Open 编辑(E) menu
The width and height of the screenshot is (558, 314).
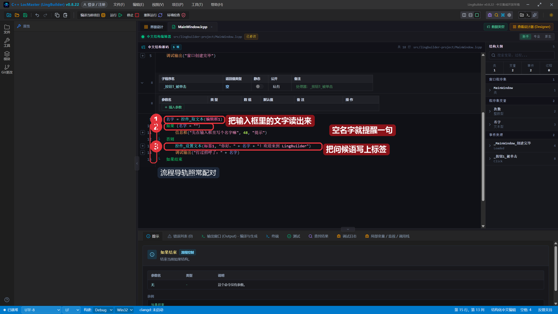pos(138,5)
